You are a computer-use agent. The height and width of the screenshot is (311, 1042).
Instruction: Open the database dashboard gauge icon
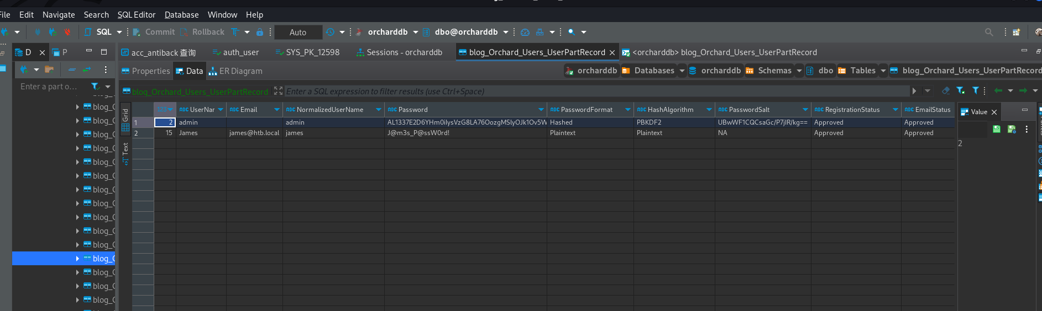click(x=525, y=32)
